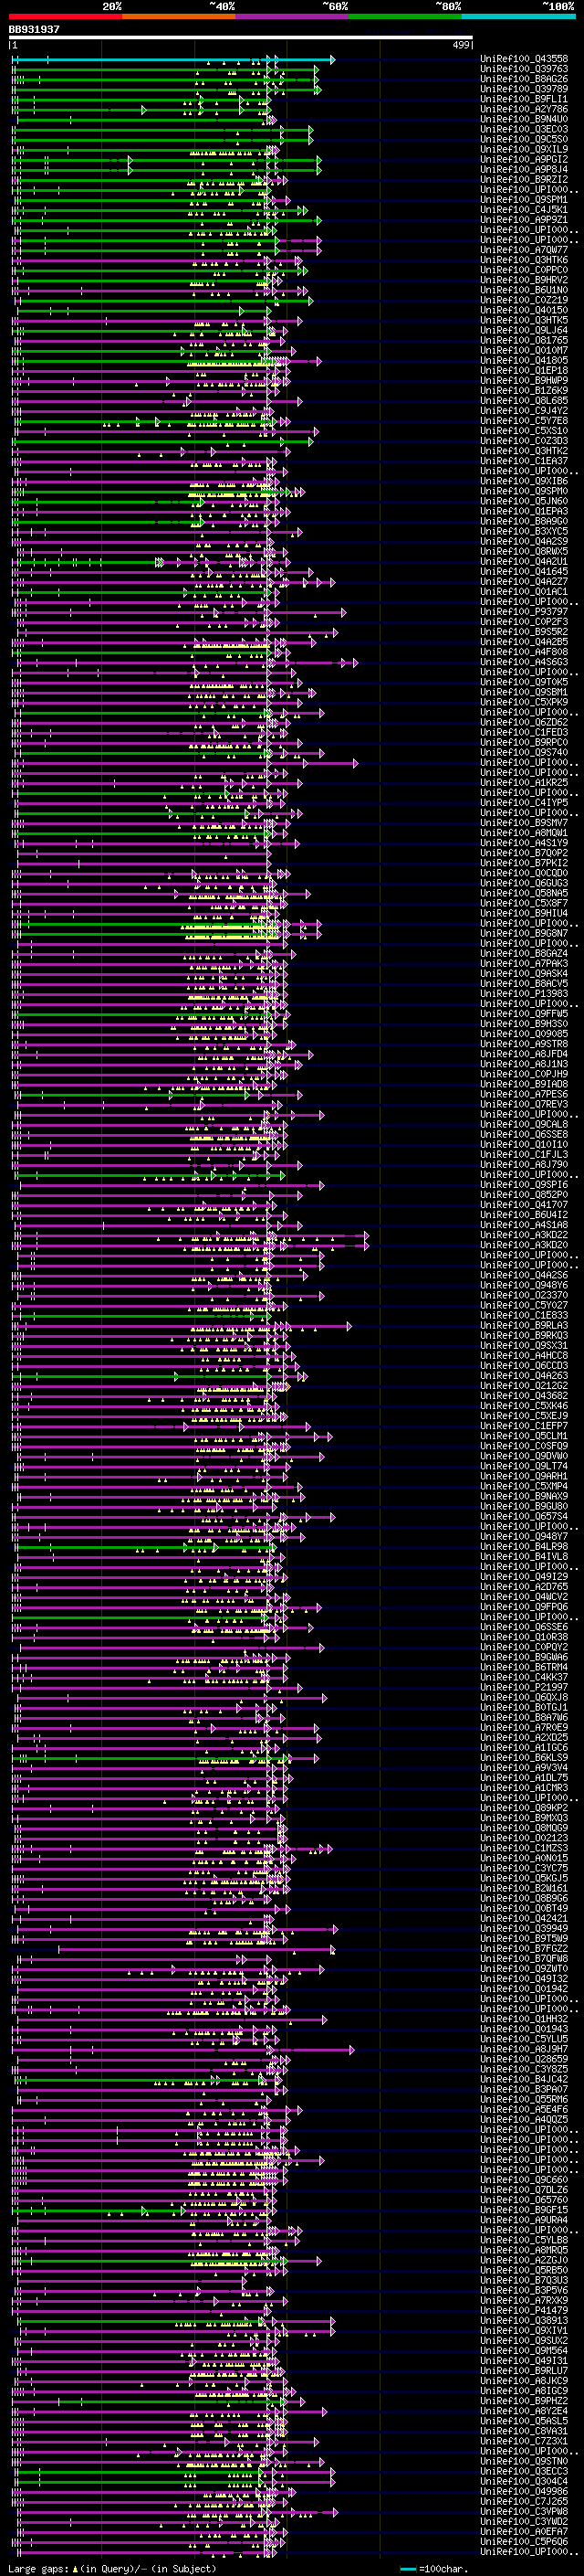The height and width of the screenshot is (2576, 584).
Task: Select hit UniRef100_A8Y2E4
Action: [524, 2411]
